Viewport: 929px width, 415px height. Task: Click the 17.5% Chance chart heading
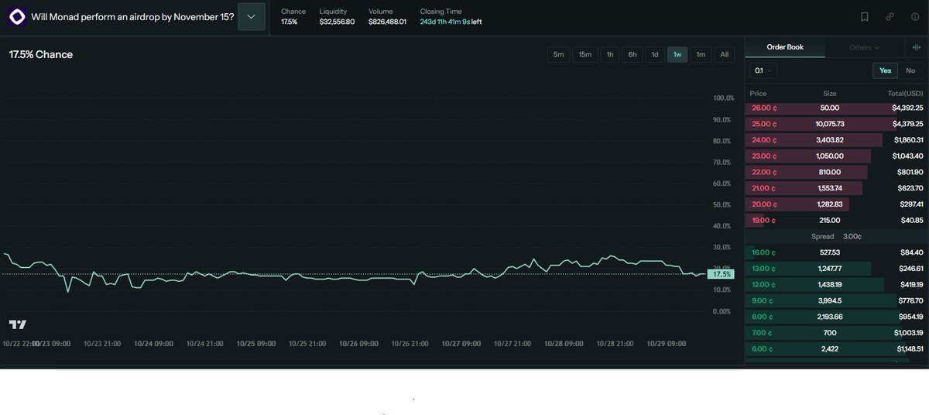pyautogui.click(x=41, y=55)
